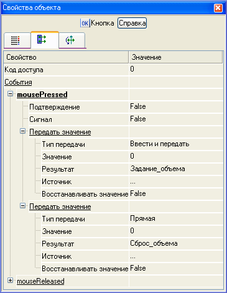227x293 pixels.
Task: Click the Задание_объема result cell
Action: tap(176, 169)
